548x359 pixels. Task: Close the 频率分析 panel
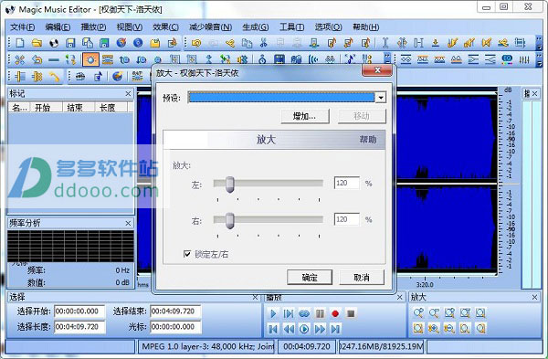click(128, 223)
